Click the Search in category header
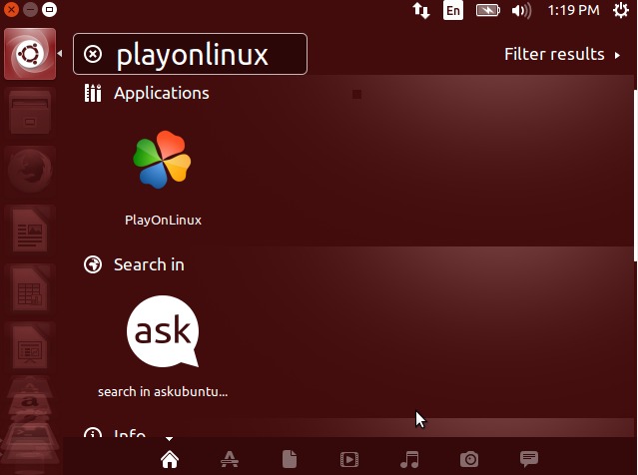 149,264
